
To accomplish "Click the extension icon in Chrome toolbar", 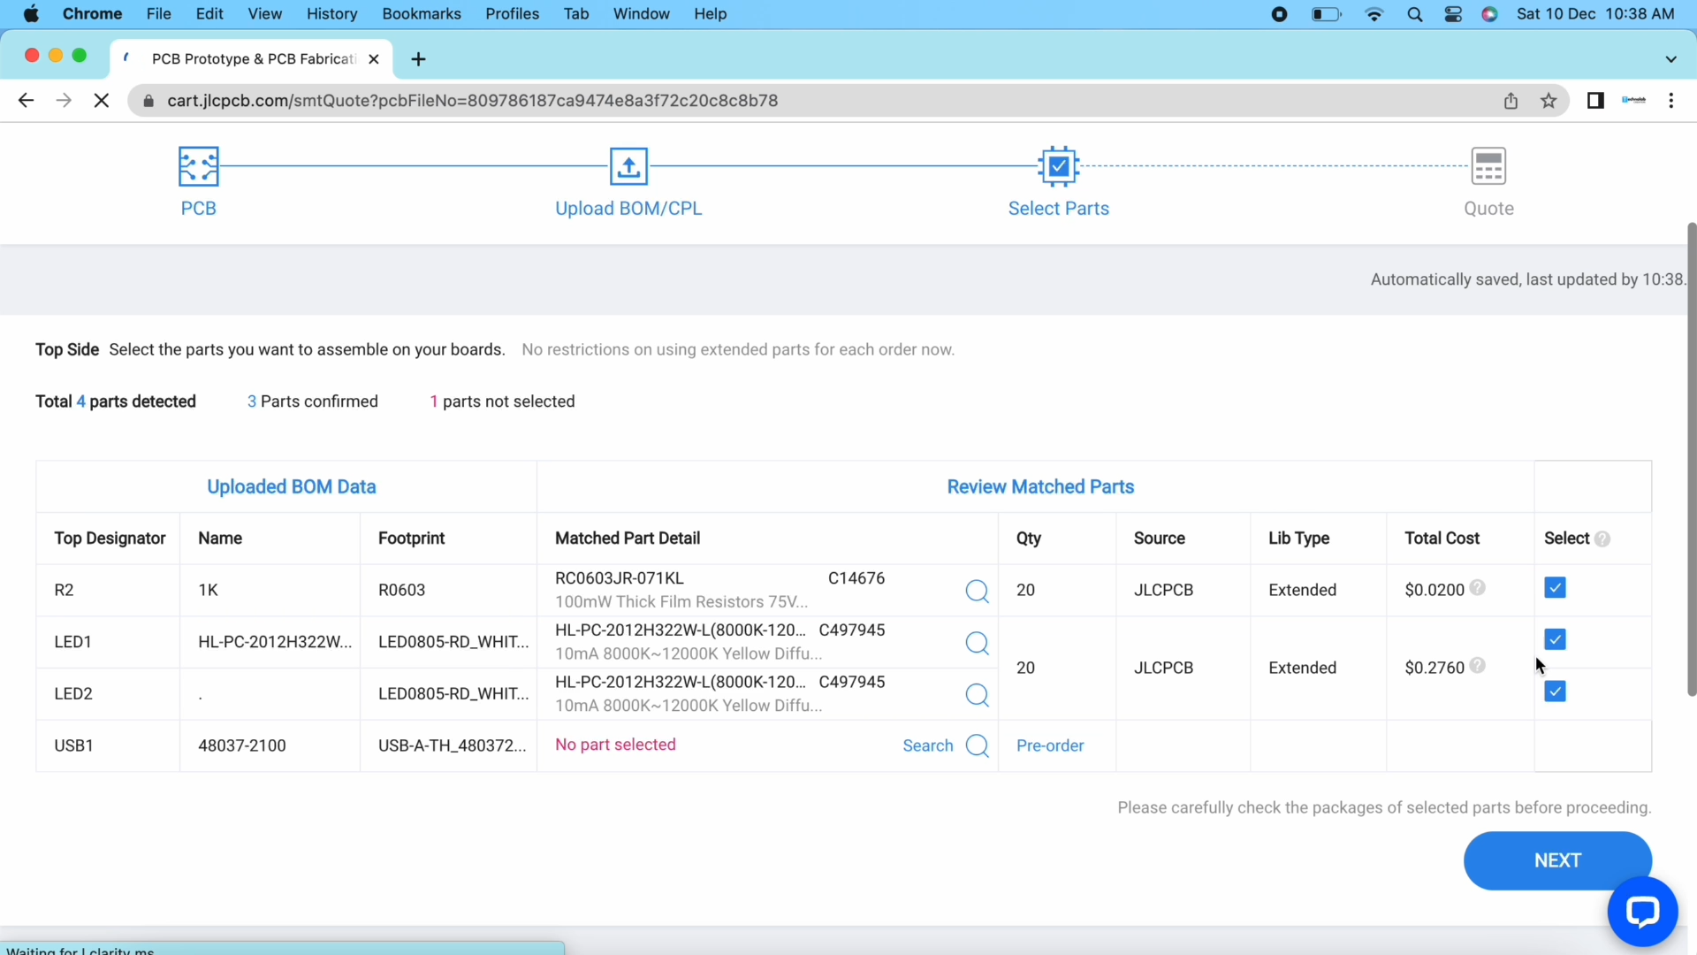I will 1633,101.
